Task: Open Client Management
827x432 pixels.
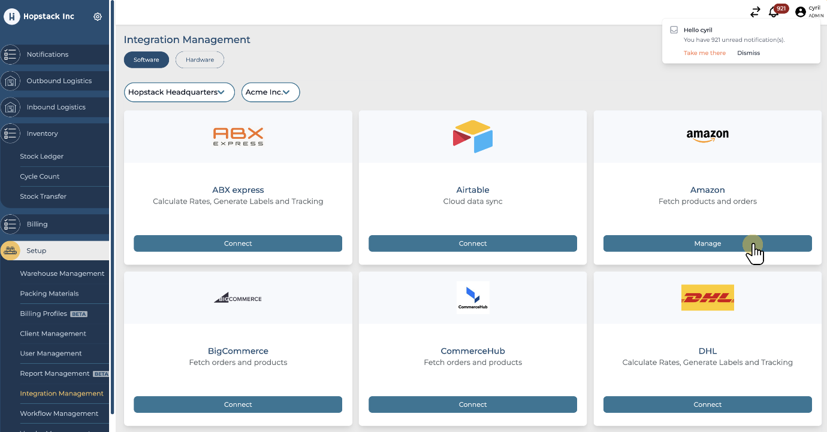Action: [53, 334]
